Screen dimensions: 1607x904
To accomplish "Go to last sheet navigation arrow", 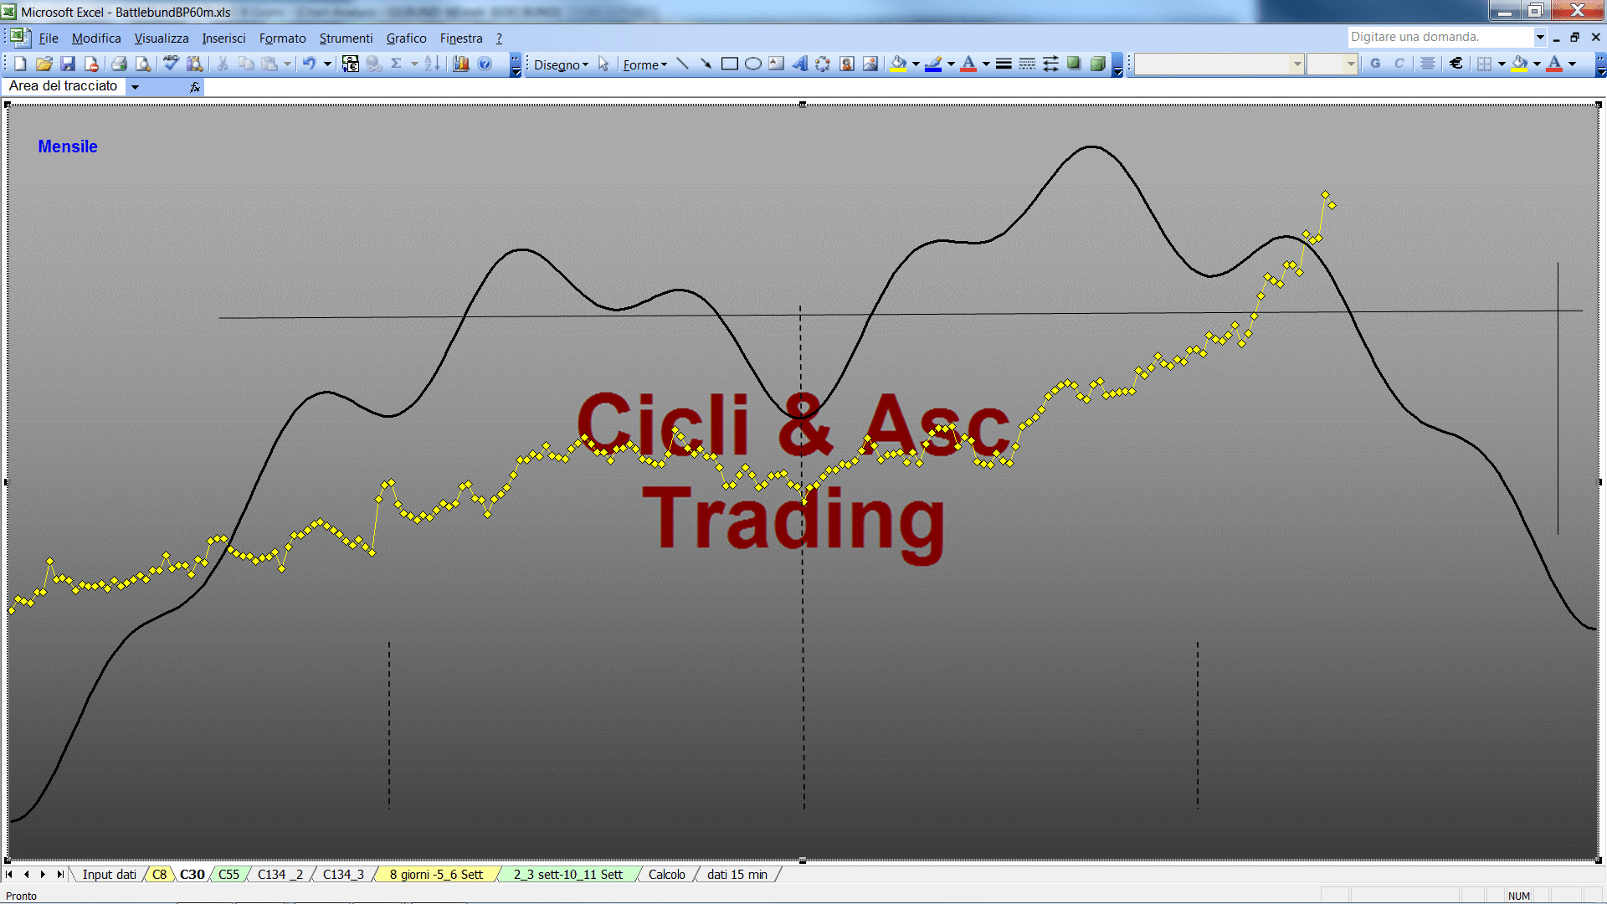I will tap(59, 874).
